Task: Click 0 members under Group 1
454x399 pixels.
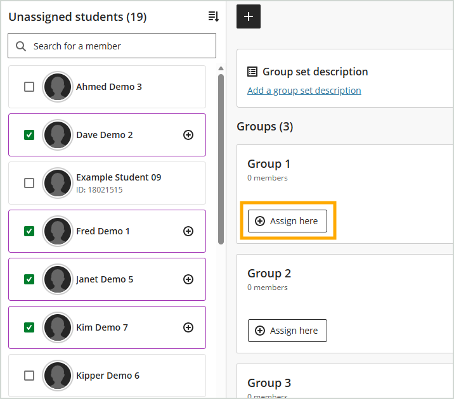Action: point(267,178)
